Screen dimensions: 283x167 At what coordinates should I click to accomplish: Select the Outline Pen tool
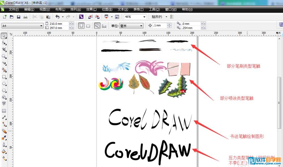(x=4, y=144)
